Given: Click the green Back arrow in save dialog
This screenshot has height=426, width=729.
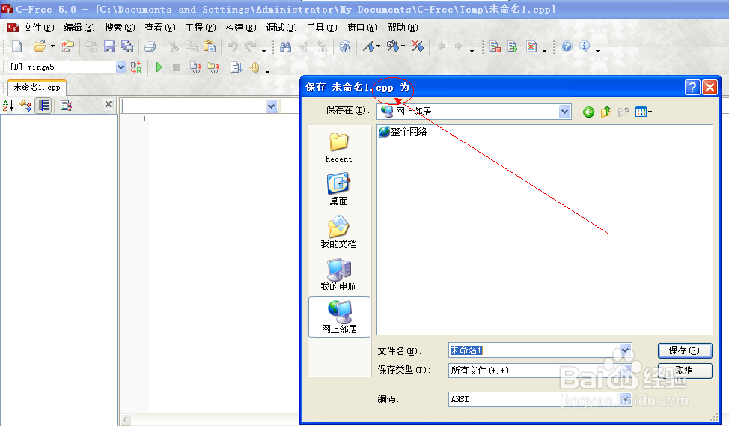Looking at the screenshot, I should coord(588,112).
